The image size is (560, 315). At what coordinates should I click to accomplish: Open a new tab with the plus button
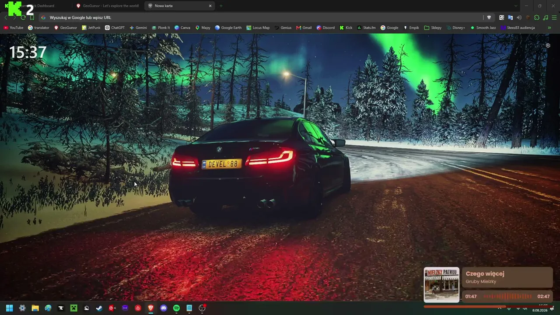(221, 6)
